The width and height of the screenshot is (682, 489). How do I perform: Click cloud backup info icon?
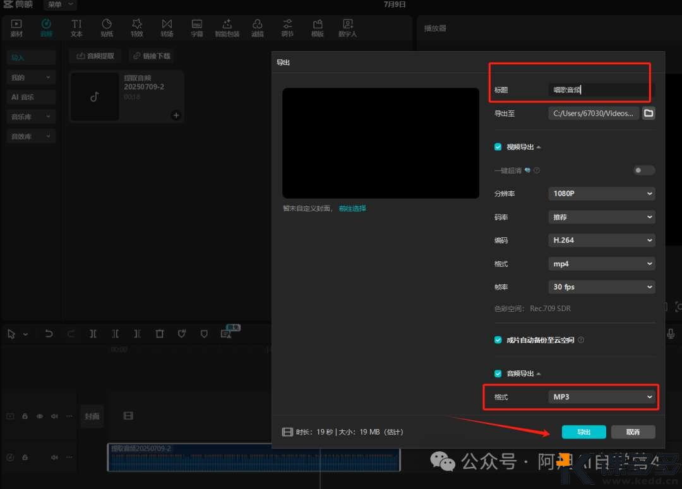click(581, 340)
